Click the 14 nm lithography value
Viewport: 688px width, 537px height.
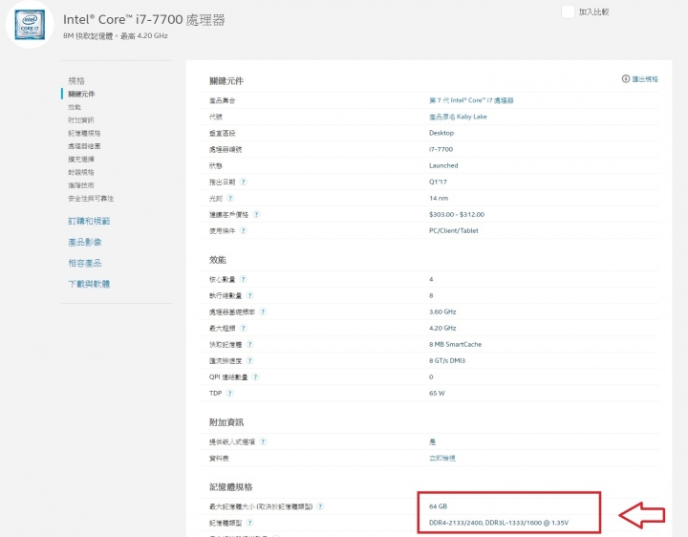coord(439,198)
